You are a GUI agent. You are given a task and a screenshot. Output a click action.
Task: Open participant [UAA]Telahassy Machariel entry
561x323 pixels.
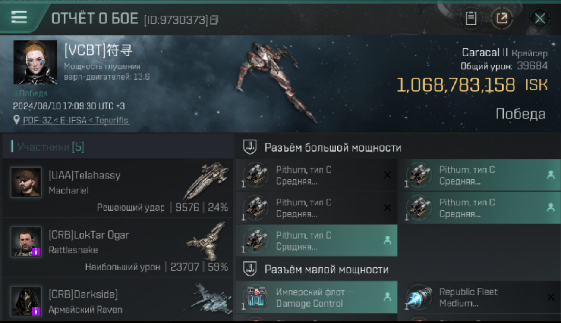pos(117,188)
